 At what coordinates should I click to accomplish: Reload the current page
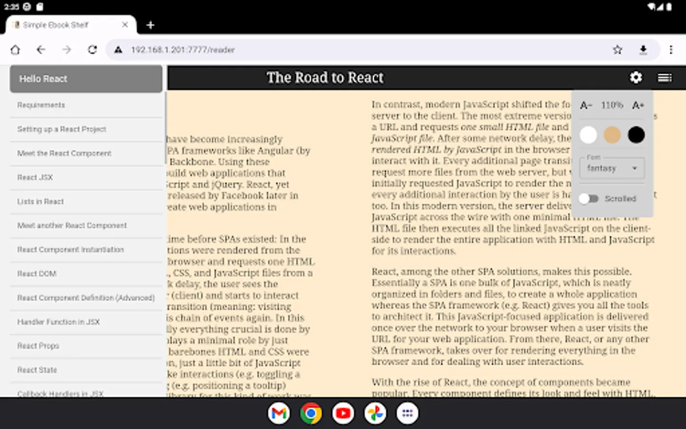coord(92,50)
